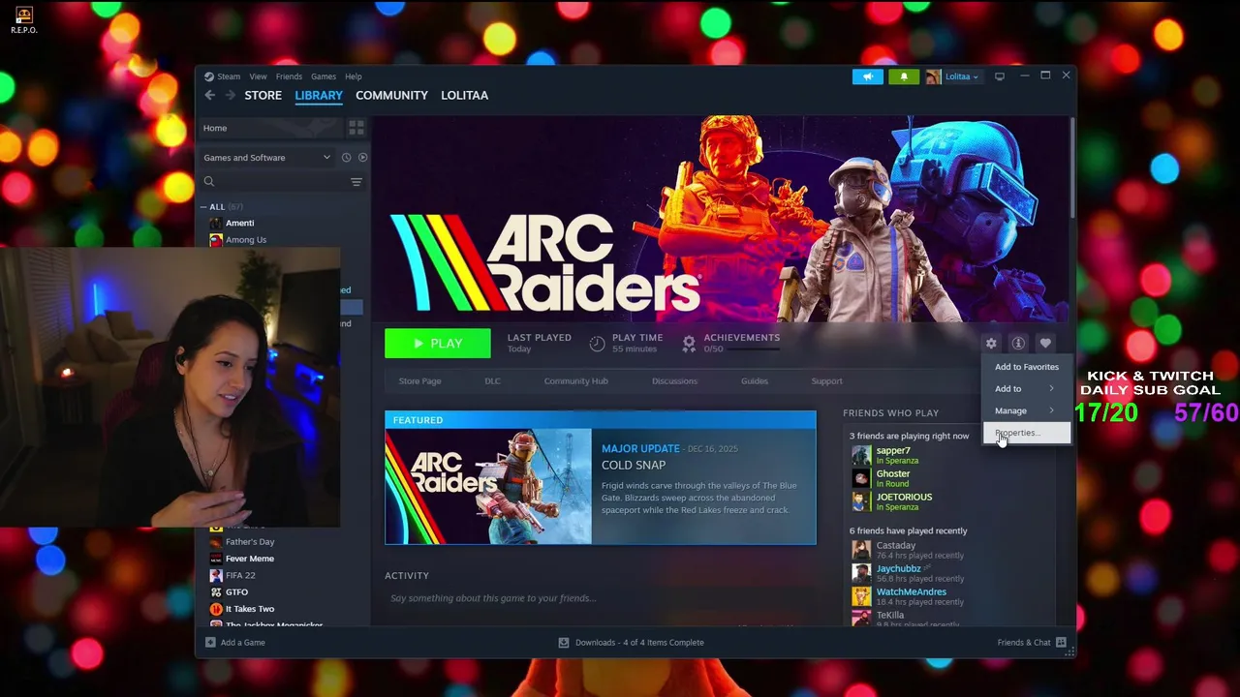Screen dimensions: 1240x697
Task: Open collections grid view icon
Action: pyautogui.click(x=356, y=128)
